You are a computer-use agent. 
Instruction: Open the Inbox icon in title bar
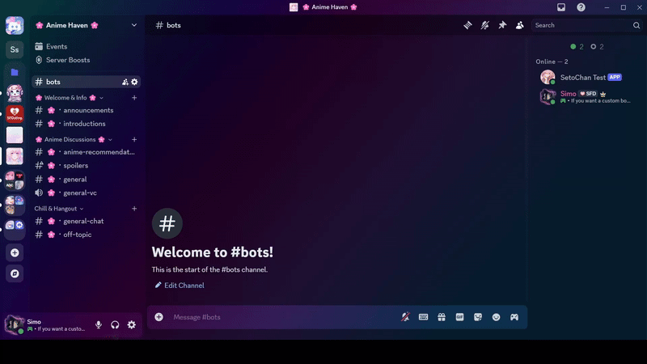click(561, 7)
